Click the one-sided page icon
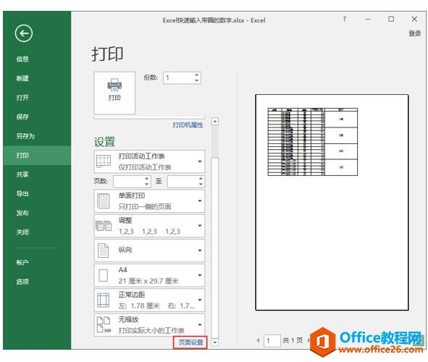The height and width of the screenshot is (362, 428). 104,201
